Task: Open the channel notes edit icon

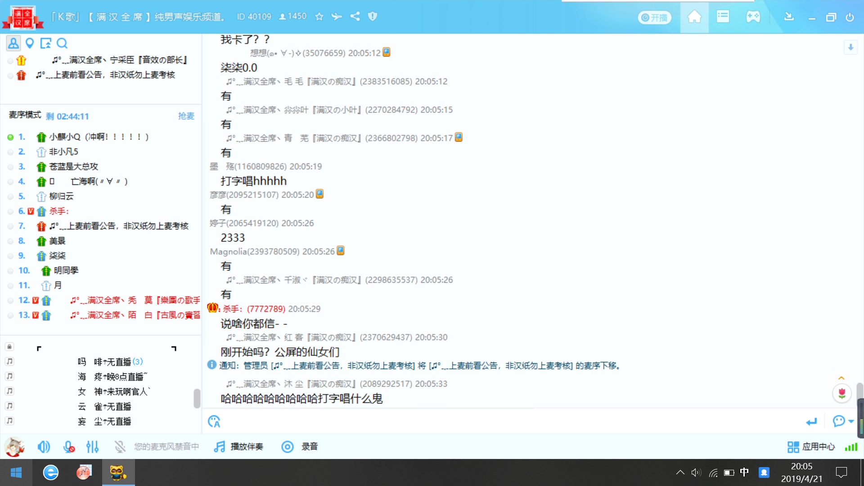Action: click(45, 43)
